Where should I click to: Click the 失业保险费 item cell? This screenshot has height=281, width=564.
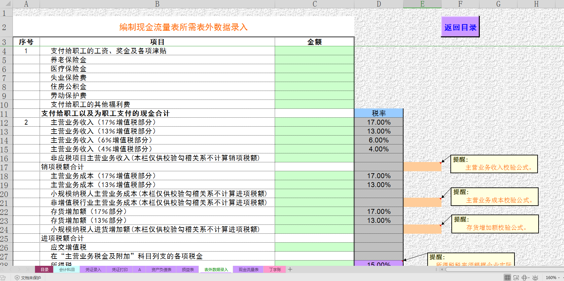[x=157, y=78]
